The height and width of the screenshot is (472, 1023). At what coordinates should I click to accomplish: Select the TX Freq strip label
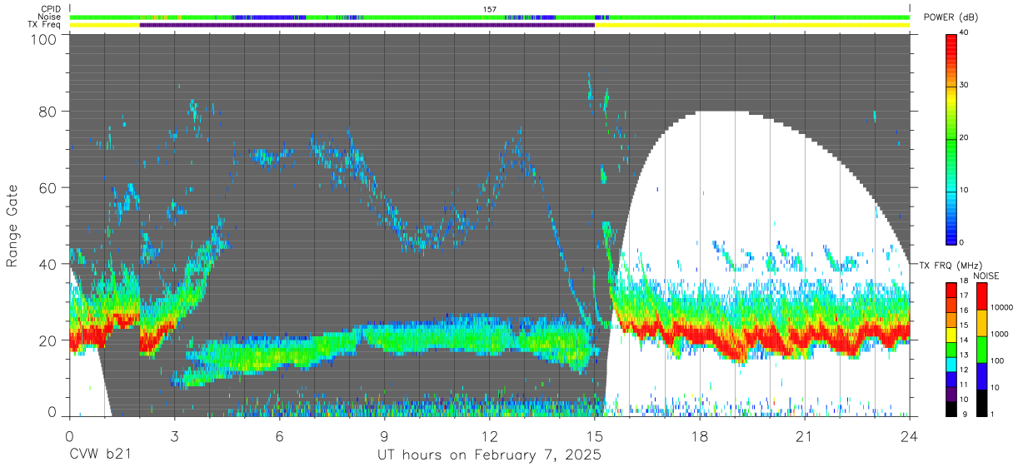[45, 24]
